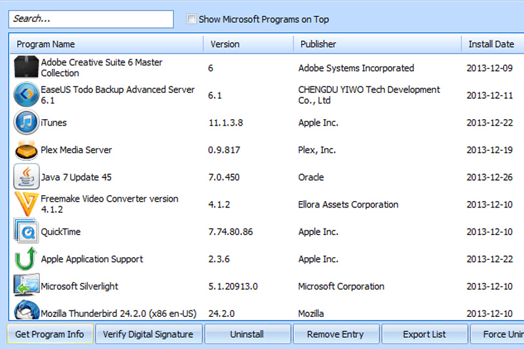Click Mozilla publisher cell

310,314
